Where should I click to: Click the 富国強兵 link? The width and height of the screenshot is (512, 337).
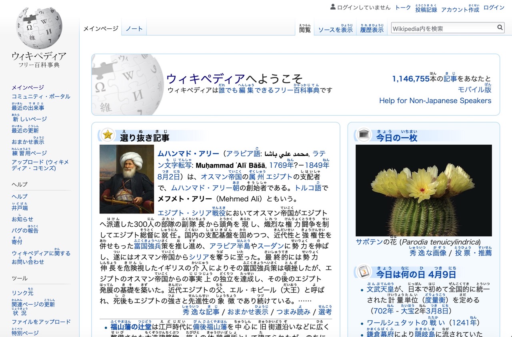pyautogui.click(x=148, y=244)
